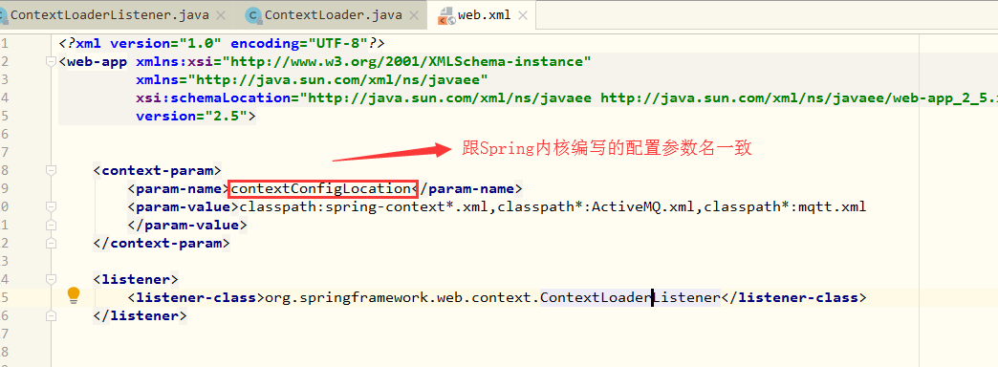Close the web.xml tab
This screenshot has width=998, height=367.
[x=523, y=14]
